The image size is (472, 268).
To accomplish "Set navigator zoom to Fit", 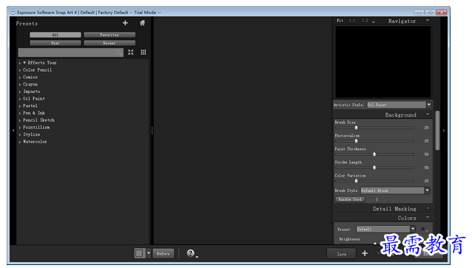I will click(x=340, y=21).
